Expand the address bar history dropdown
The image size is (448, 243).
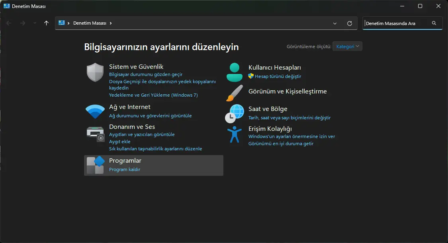point(335,23)
